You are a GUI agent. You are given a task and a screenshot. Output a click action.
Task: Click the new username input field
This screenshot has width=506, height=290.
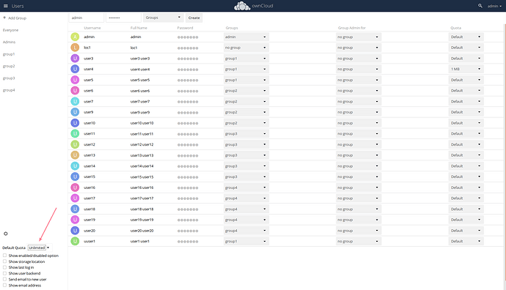pyautogui.click(x=86, y=18)
